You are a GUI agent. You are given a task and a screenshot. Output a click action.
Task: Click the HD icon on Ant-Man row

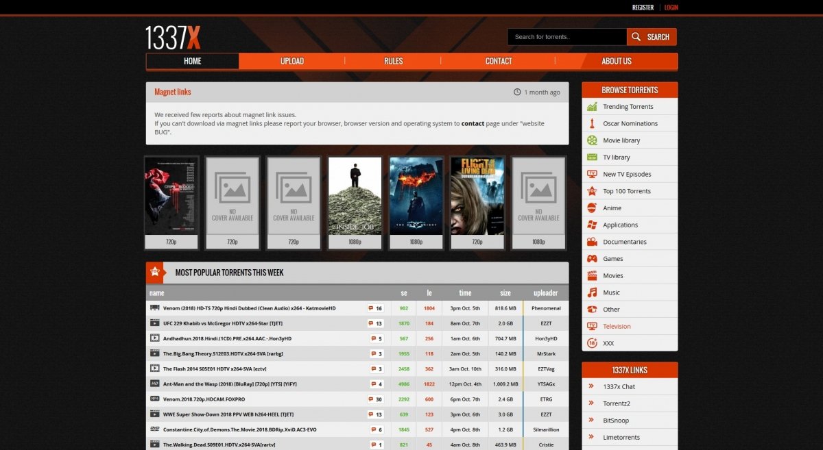(x=155, y=384)
